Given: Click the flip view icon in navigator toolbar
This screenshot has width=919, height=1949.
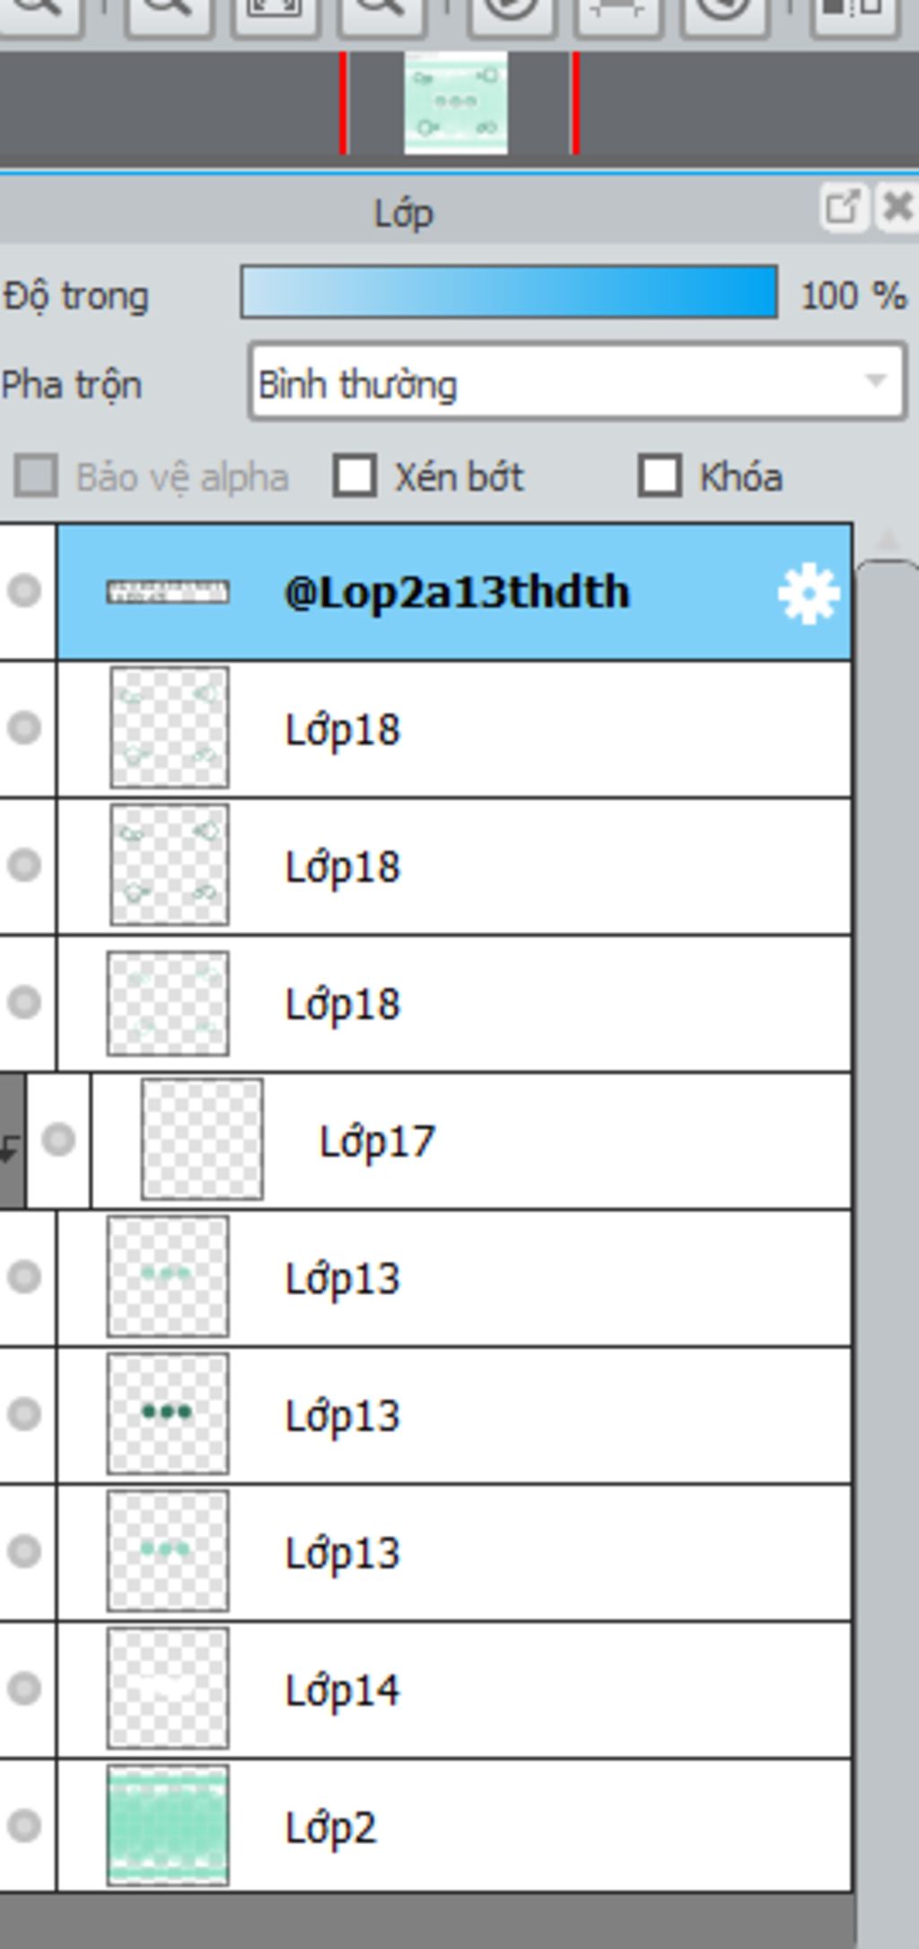Looking at the screenshot, I should [x=853, y=12].
